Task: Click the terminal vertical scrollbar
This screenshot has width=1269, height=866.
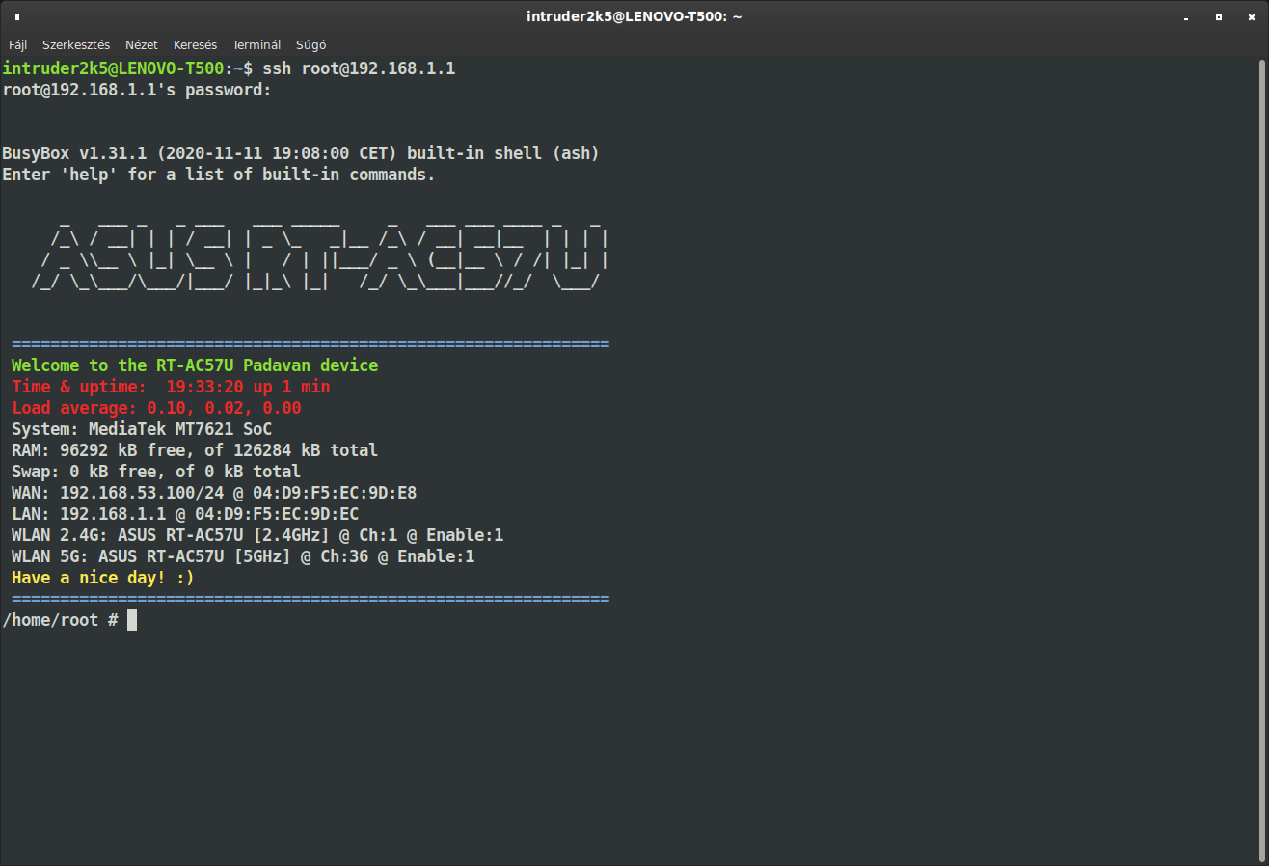Action: [1263, 459]
